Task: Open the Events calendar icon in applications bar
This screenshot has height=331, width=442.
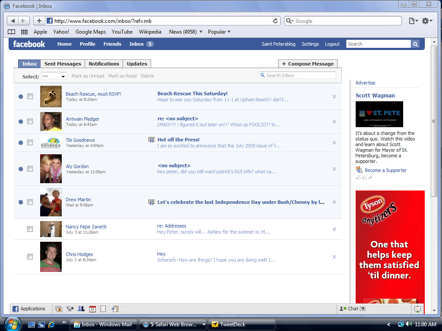Action: click(92, 309)
